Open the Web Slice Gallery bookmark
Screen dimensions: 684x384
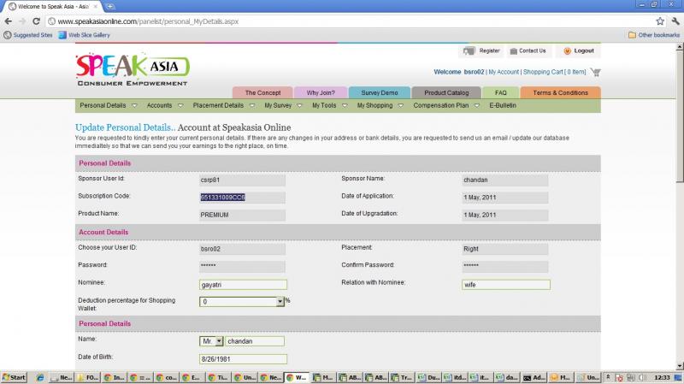(x=84, y=35)
